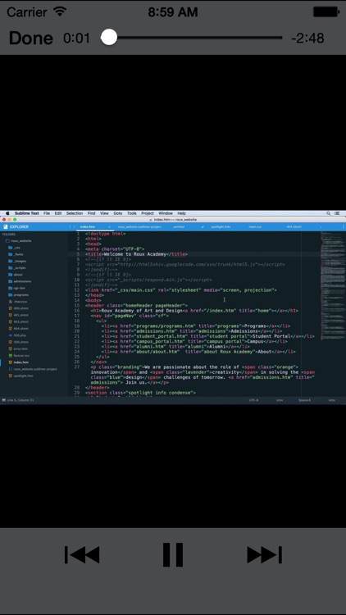Click the playback scrubber knob
346x615 pixels.
click(x=109, y=37)
